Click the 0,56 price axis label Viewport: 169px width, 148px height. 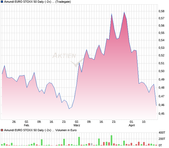pyautogui.click(x=161, y=25)
